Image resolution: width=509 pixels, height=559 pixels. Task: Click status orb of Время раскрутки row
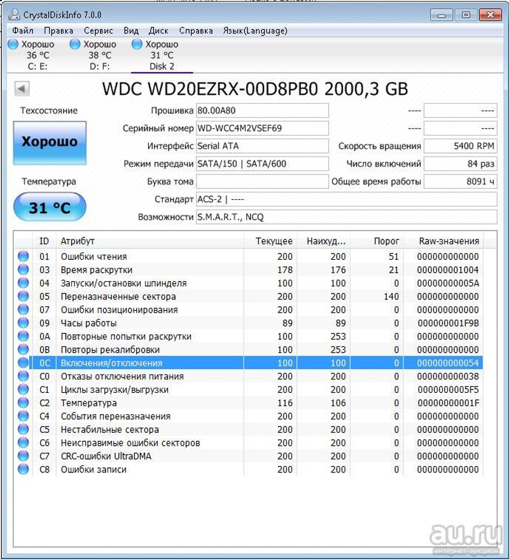click(24, 269)
